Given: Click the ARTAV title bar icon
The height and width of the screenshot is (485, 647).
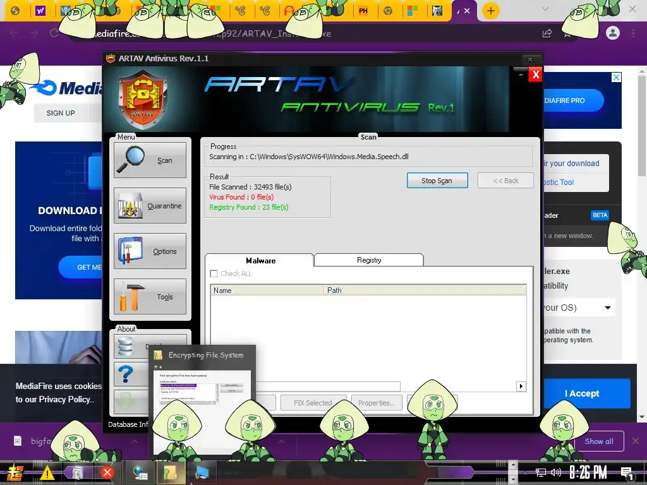Looking at the screenshot, I should (110, 59).
